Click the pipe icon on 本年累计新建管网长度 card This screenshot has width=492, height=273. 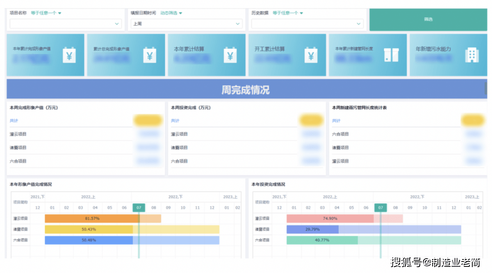pyautogui.click(x=391, y=55)
